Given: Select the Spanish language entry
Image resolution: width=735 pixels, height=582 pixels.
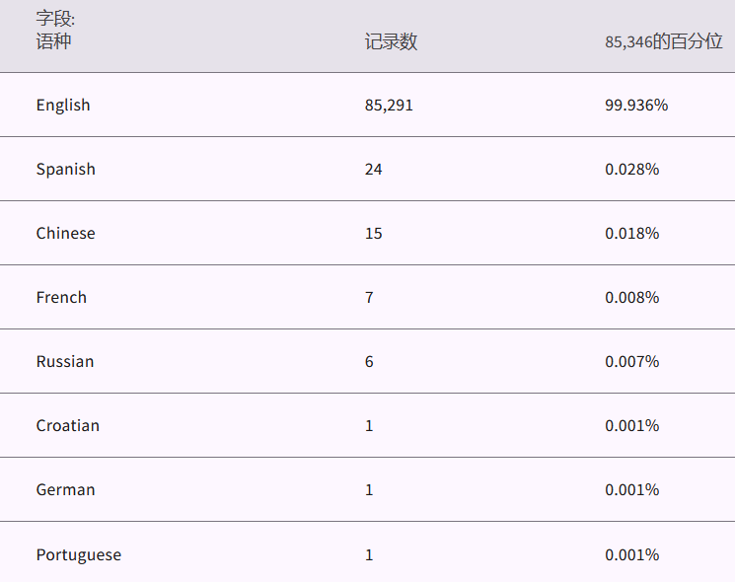Looking at the screenshot, I should pos(66,169).
